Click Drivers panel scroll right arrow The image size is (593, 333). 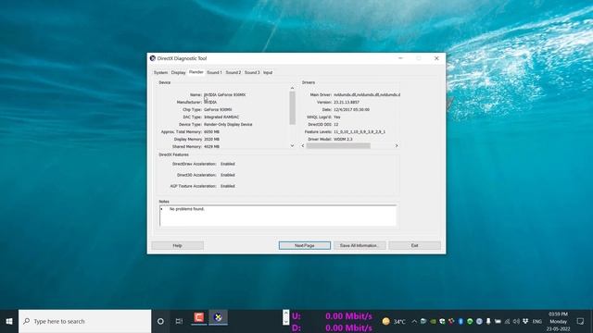(x=397, y=146)
